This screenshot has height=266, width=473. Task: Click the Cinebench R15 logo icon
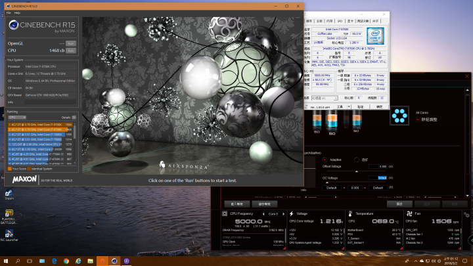point(13,25)
